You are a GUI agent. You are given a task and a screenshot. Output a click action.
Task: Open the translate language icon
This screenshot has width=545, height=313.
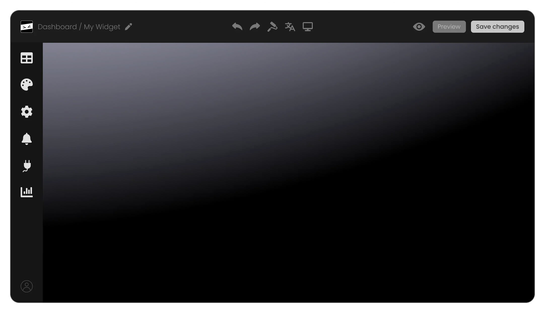click(x=290, y=27)
